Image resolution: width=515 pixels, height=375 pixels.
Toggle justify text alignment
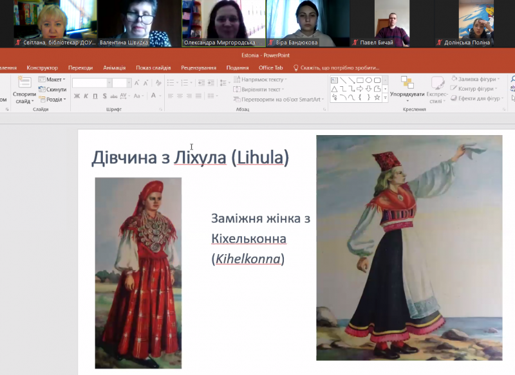(x=198, y=96)
